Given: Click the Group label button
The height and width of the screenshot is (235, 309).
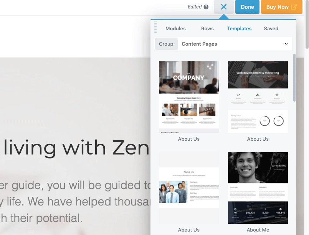Looking at the screenshot, I should [x=166, y=44].
